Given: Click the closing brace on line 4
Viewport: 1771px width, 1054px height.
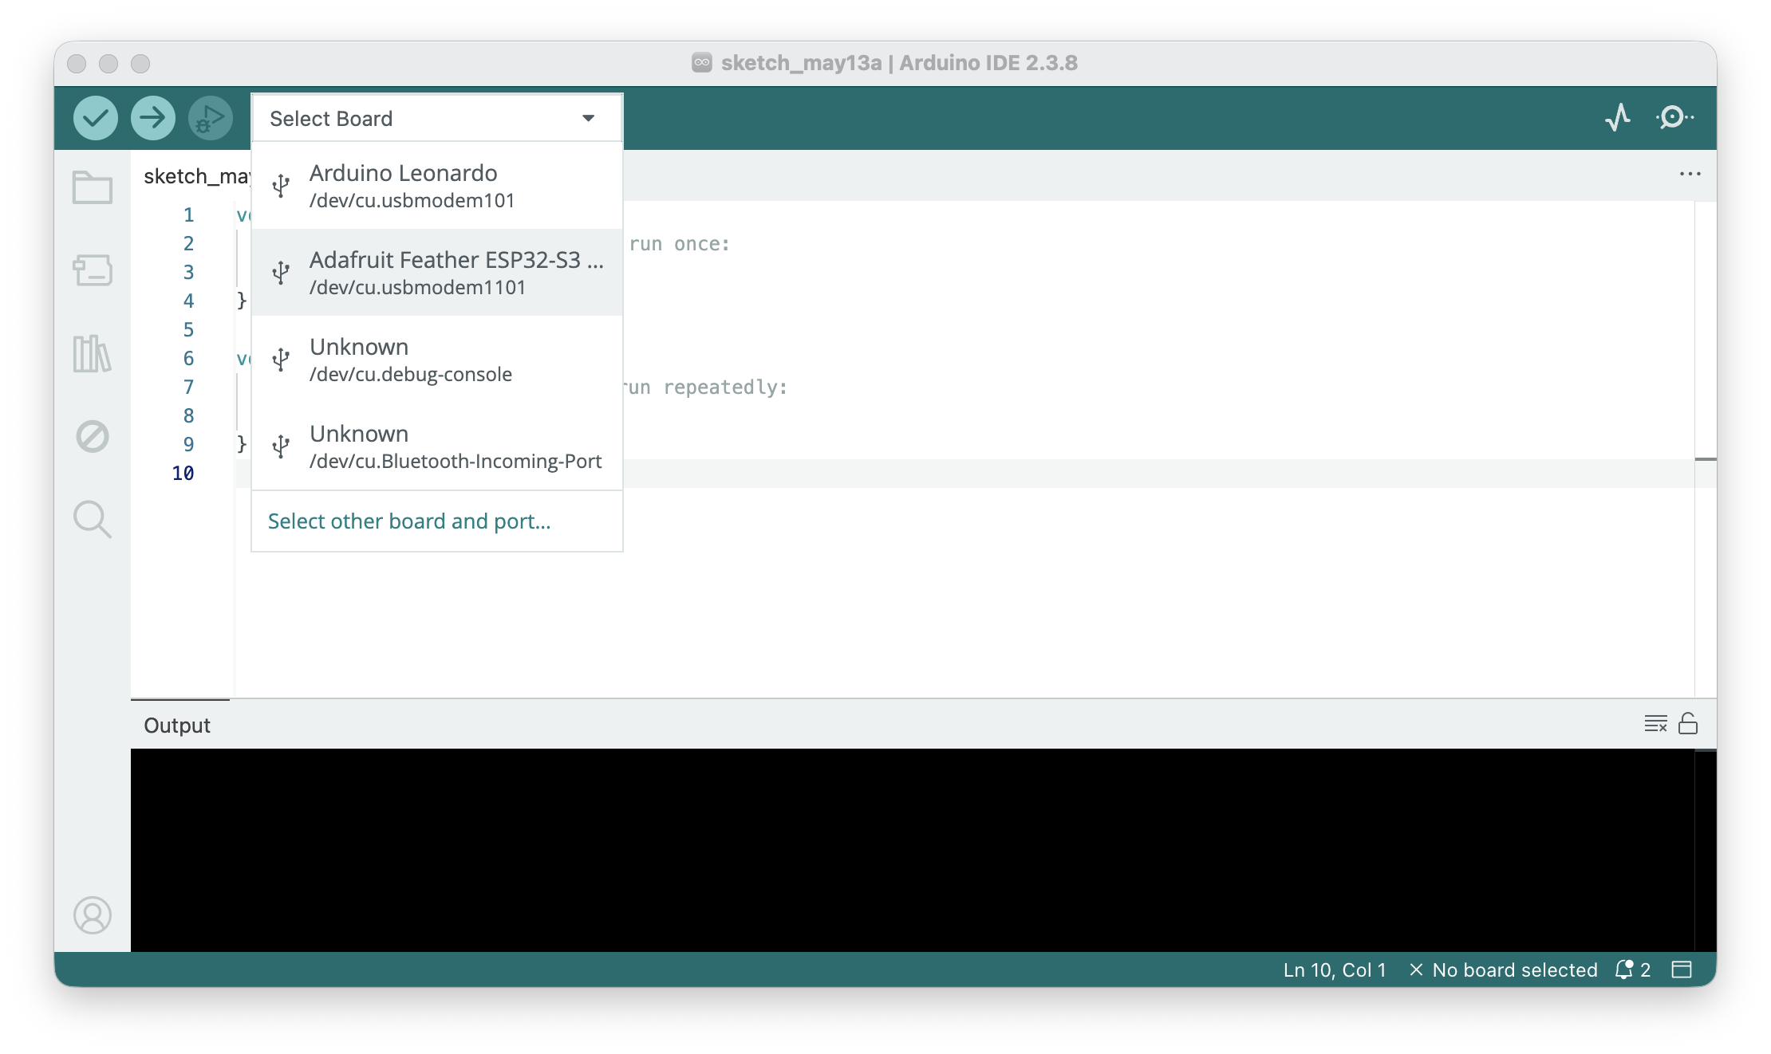Looking at the screenshot, I should coord(242,301).
